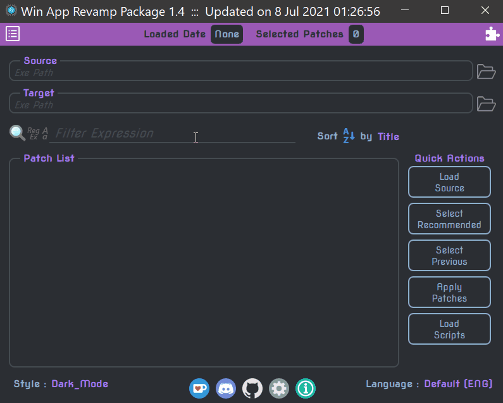Minimize the Win App Revamp window
This screenshot has width=503, height=403.
pos(405,11)
